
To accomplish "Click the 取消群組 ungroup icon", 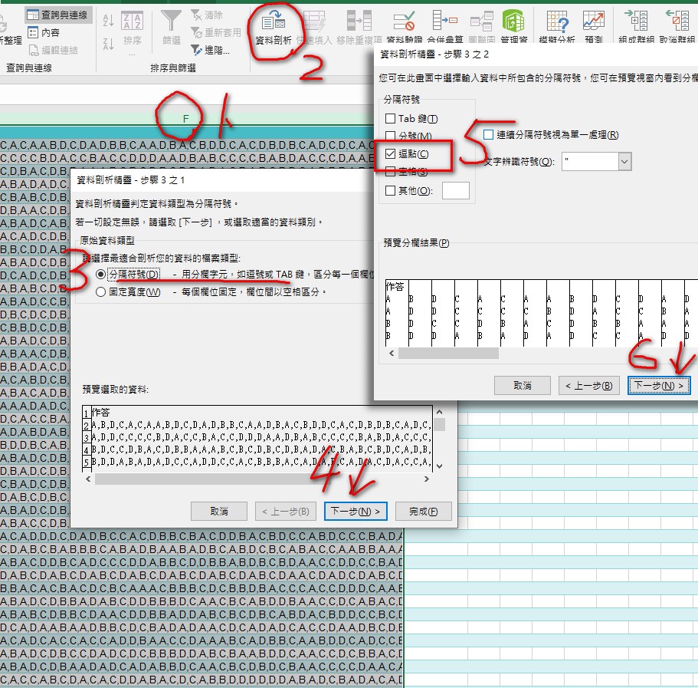I will [677, 25].
